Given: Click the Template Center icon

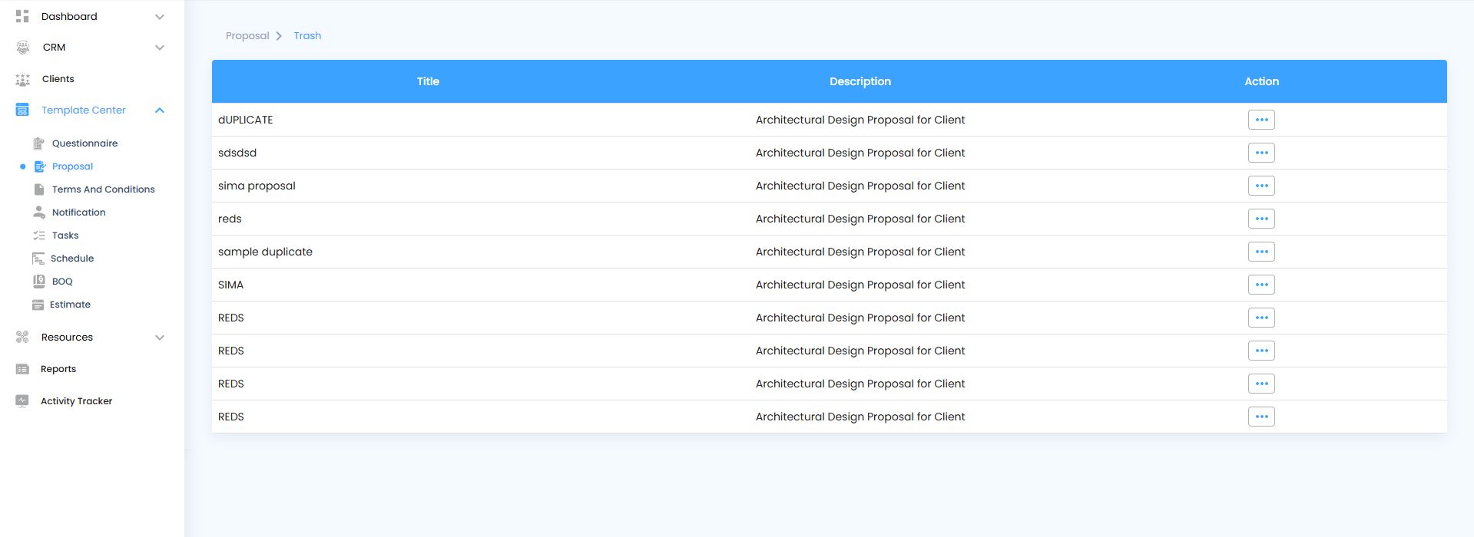Looking at the screenshot, I should click(22, 110).
